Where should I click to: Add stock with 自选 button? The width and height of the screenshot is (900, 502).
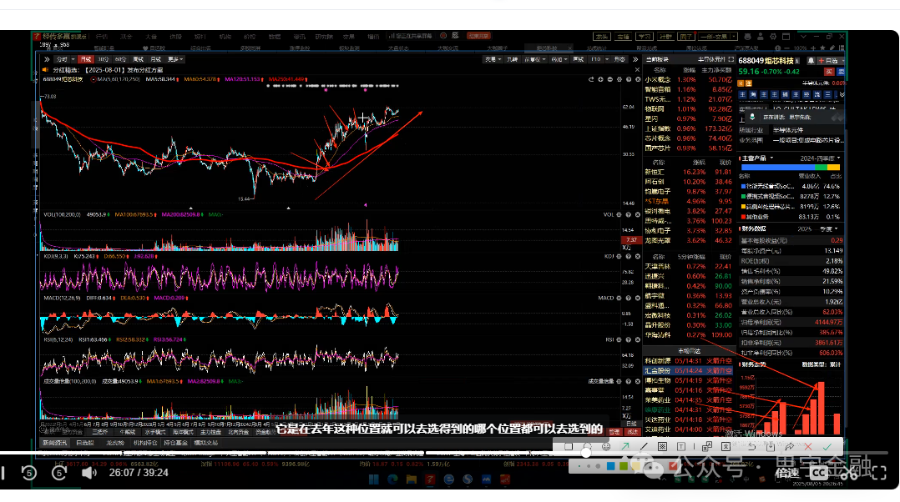[828, 60]
